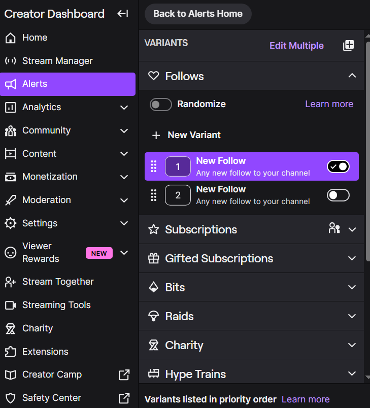Click the Gifted Subscriptions gift icon
The width and height of the screenshot is (370, 408).
click(x=153, y=258)
